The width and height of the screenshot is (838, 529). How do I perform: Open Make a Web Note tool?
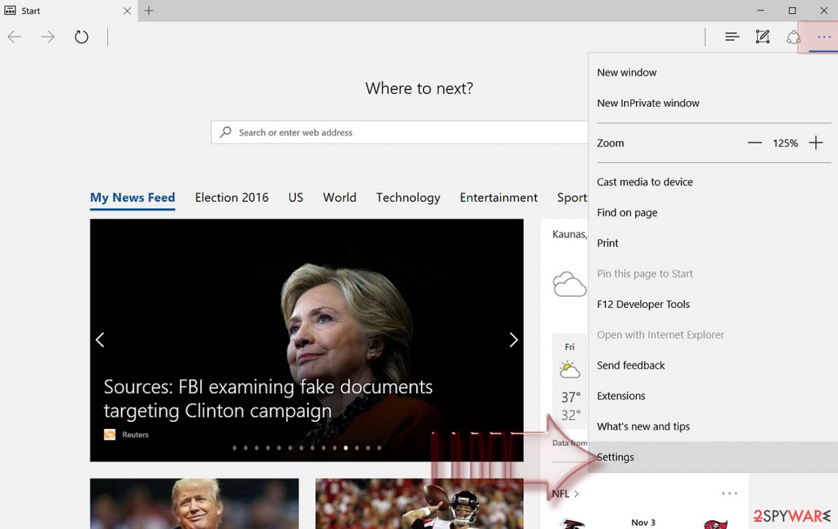763,37
